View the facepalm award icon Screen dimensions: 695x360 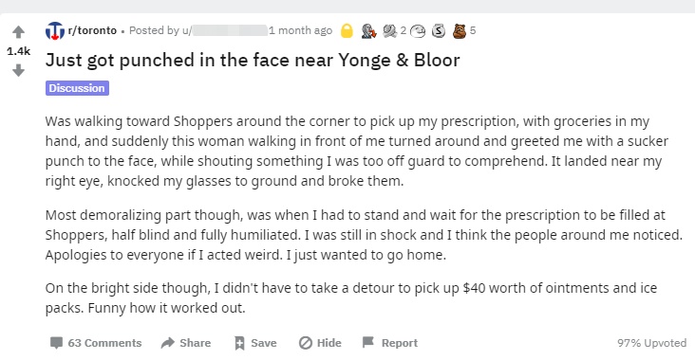[x=418, y=31]
